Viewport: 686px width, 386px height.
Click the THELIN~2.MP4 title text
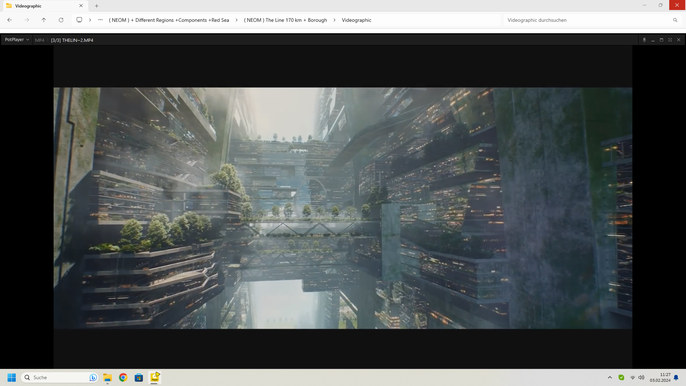coord(72,40)
